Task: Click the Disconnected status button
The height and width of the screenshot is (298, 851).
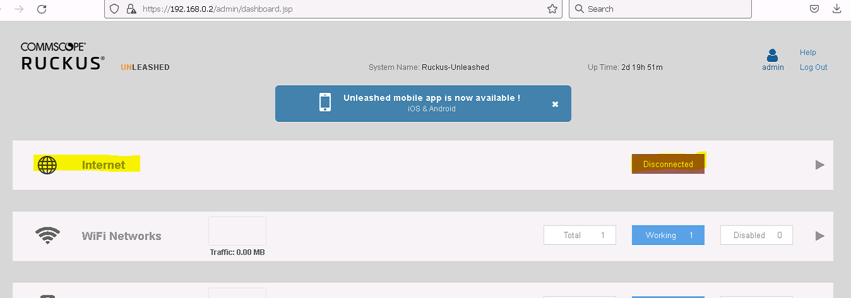Action: coord(668,164)
